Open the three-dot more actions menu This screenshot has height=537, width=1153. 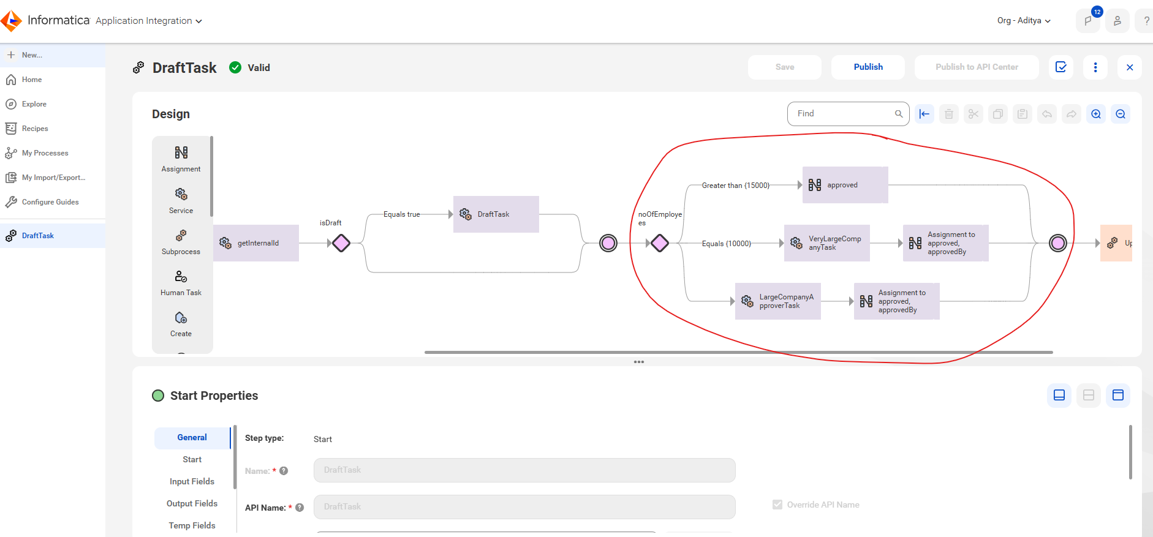(1095, 67)
